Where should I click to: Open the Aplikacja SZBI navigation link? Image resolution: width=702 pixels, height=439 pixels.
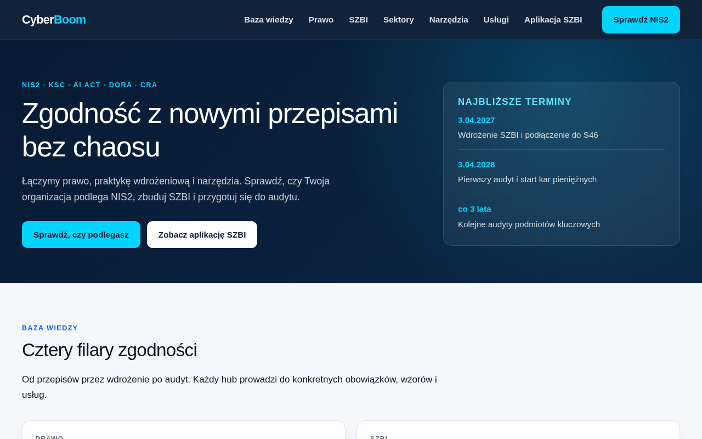tap(553, 20)
